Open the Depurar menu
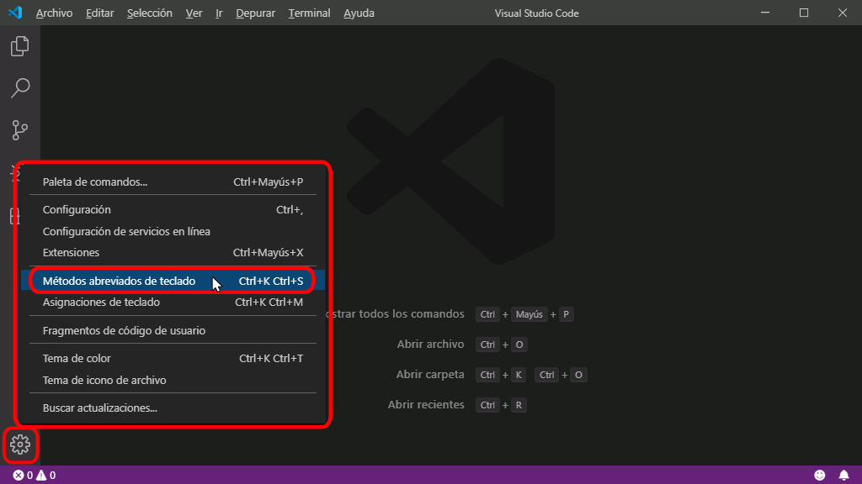Image resolution: width=862 pixels, height=484 pixels. coord(256,13)
